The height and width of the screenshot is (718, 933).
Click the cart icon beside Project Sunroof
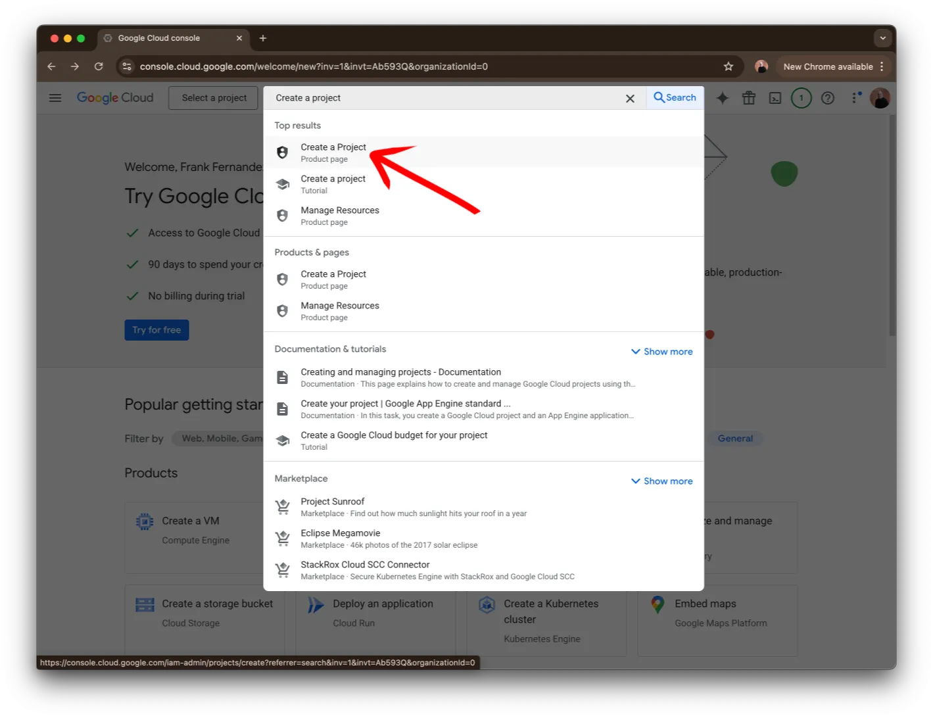283,507
